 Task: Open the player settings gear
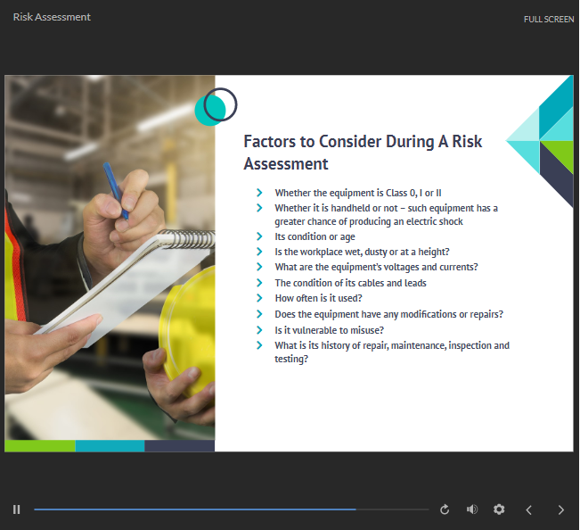tap(499, 509)
